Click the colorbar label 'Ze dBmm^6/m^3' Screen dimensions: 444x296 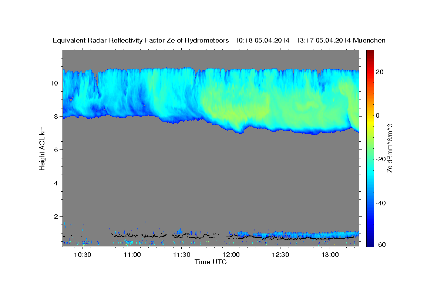389,148
